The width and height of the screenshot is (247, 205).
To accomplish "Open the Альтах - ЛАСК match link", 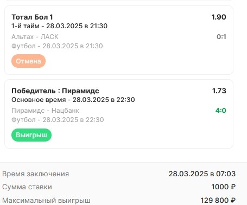I will click(35, 37).
